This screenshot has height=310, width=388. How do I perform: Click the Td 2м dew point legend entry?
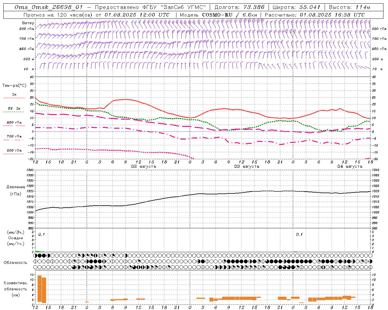click(14, 108)
